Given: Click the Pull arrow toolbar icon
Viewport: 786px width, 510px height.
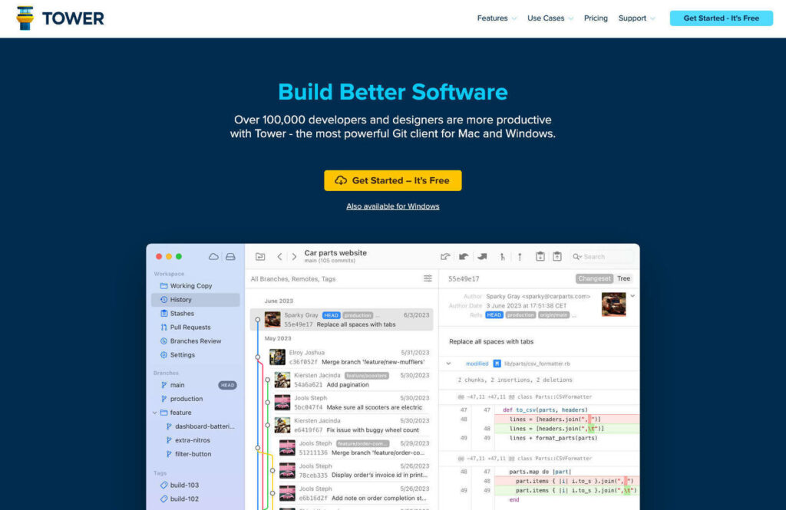Looking at the screenshot, I should pos(464,256).
